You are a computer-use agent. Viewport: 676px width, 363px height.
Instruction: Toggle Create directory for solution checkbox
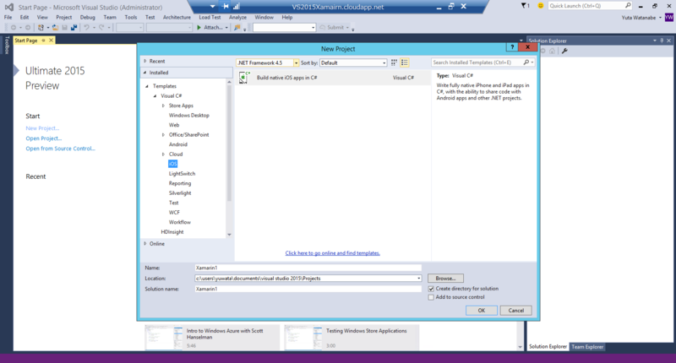tap(431, 289)
